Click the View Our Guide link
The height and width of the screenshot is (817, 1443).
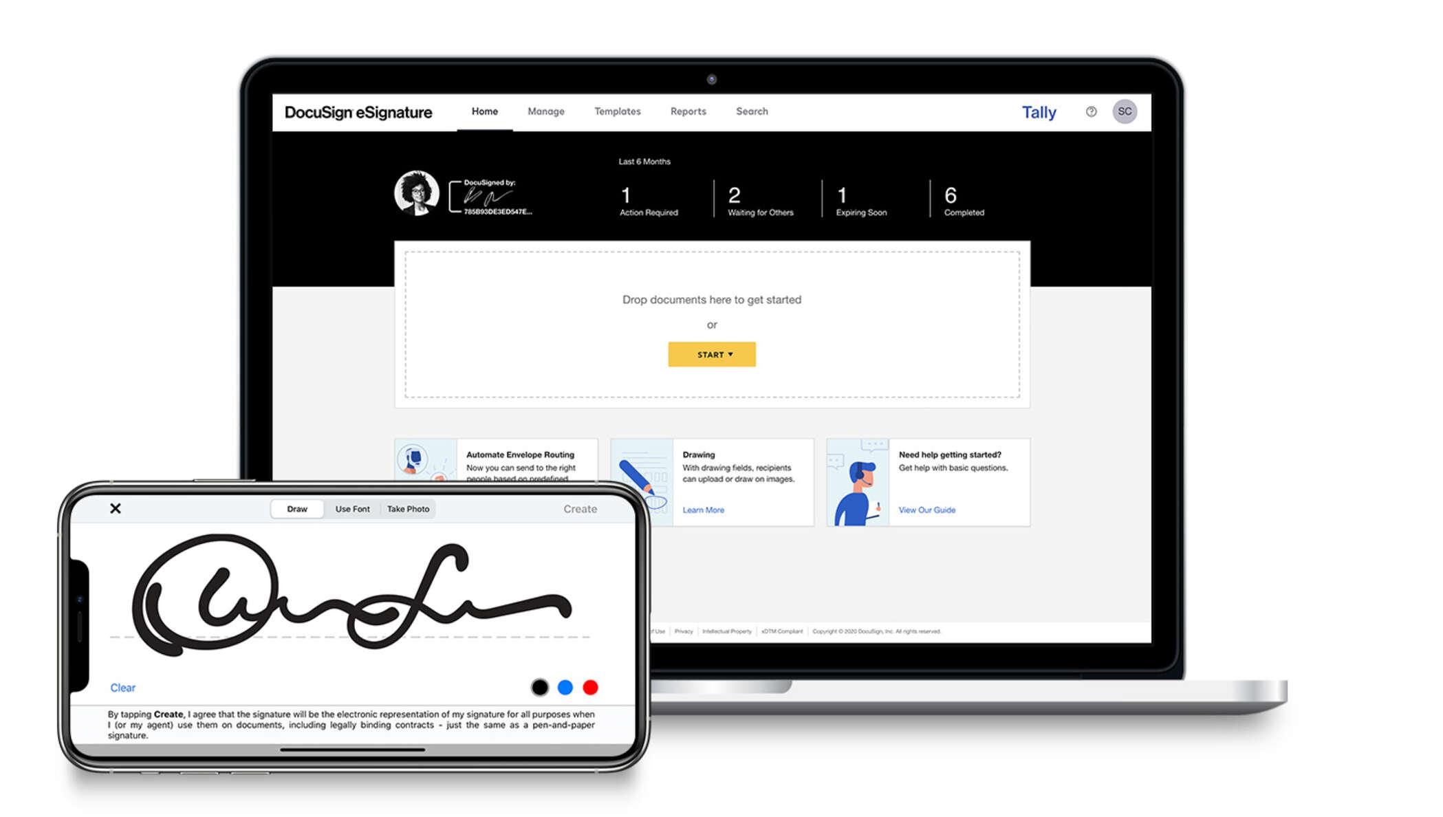[x=926, y=509]
